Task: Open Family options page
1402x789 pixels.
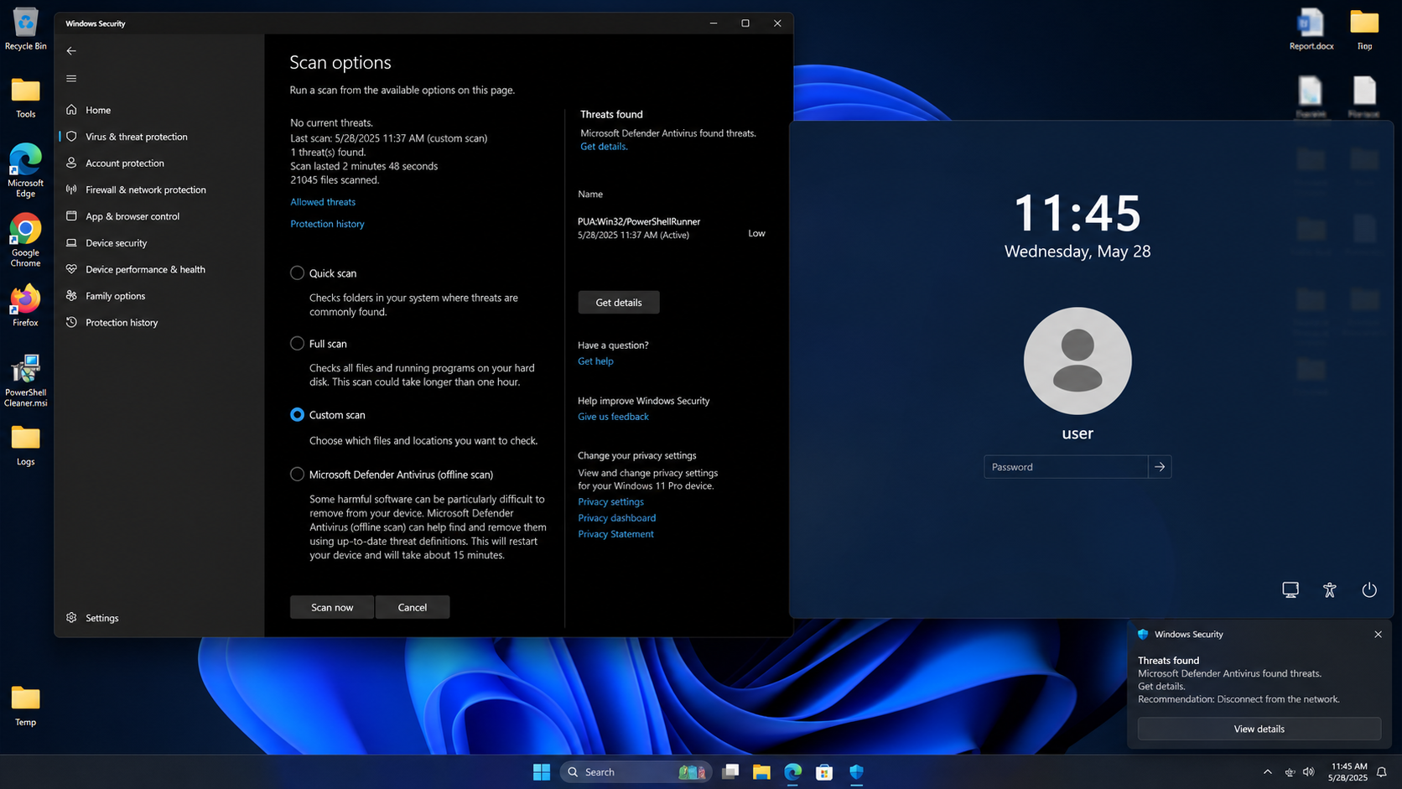Action: (116, 296)
